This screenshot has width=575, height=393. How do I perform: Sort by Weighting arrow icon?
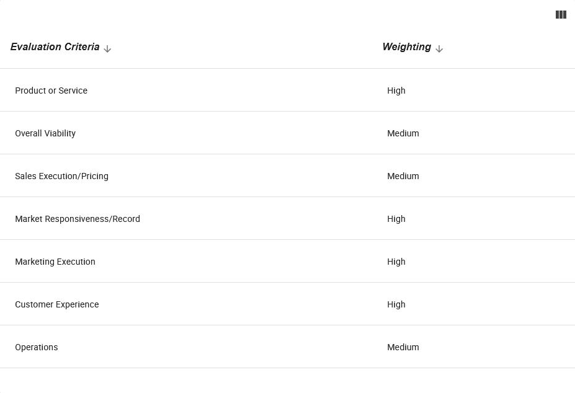point(439,49)
